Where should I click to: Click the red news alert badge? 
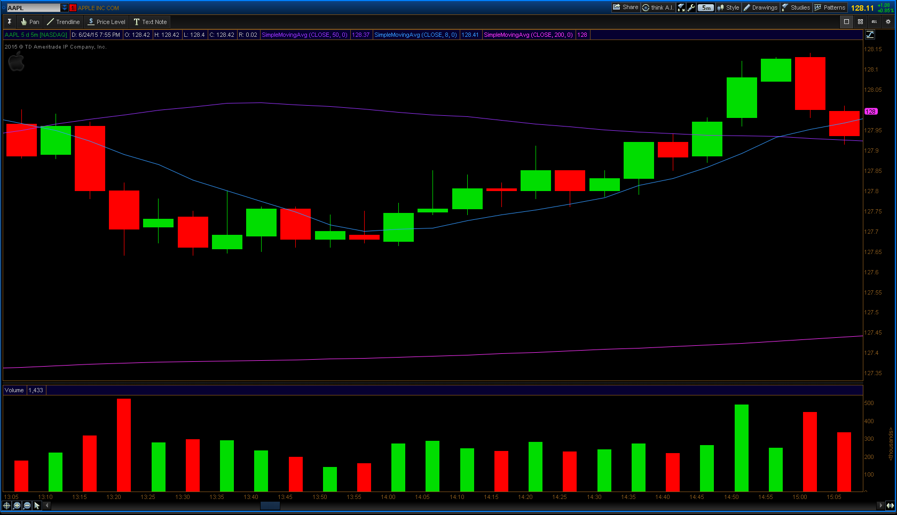[x=73, y=8]
